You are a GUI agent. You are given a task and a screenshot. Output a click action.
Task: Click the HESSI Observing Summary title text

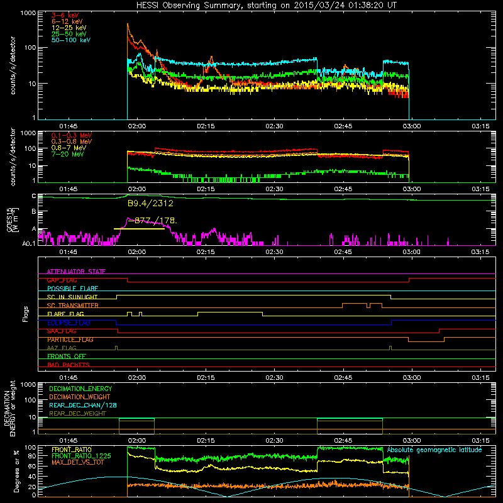point(266,6)
